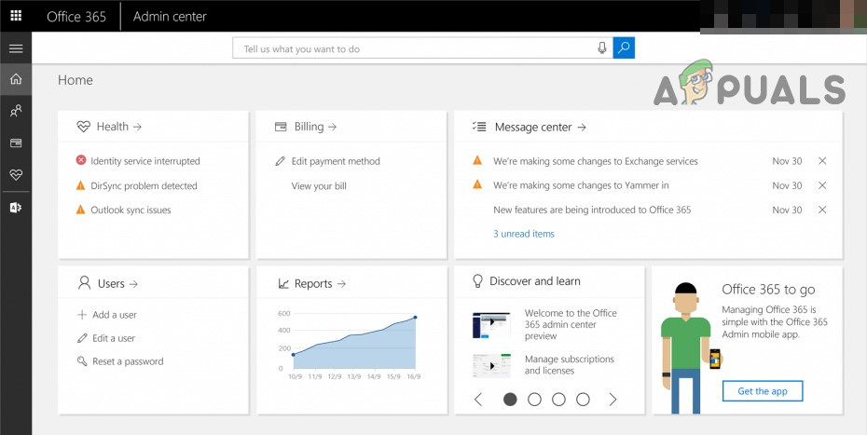Expand the hamburger navigation menu

click(x=16, y=48)
